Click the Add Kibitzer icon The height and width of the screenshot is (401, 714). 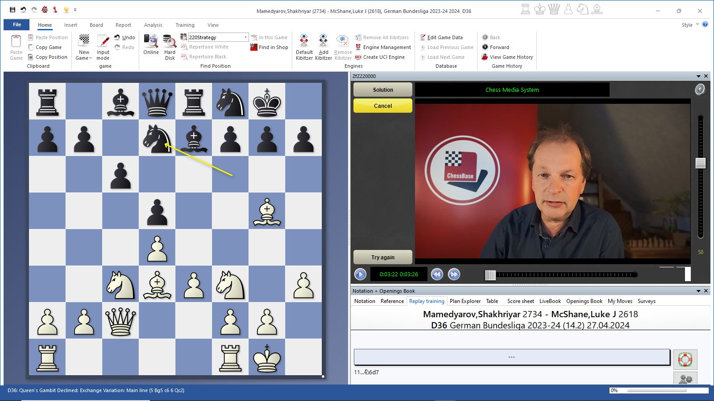point(323,42)
